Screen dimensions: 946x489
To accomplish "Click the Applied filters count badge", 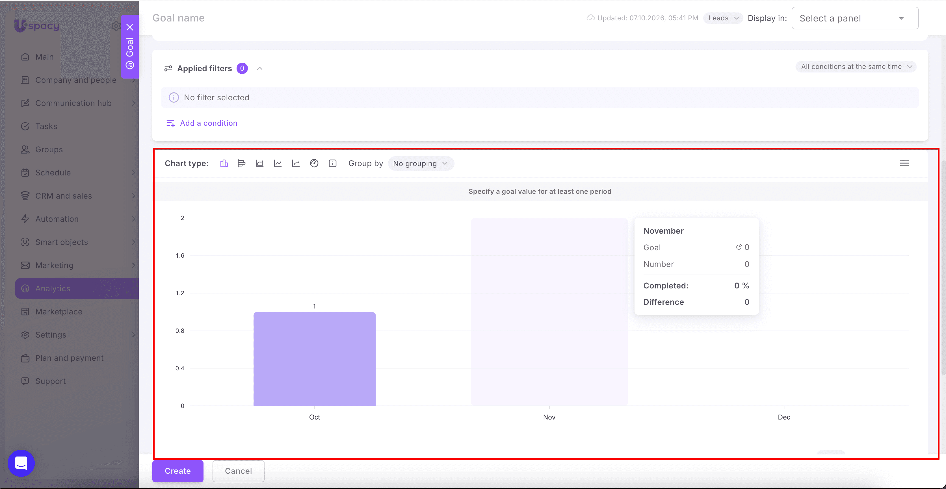I will point(242,68).
